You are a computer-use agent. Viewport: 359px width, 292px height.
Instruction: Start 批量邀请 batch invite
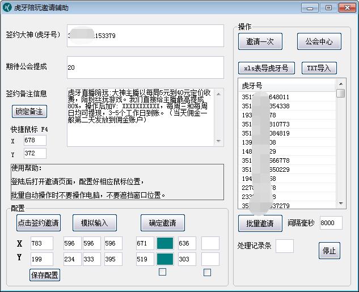(x=260, y=223)
